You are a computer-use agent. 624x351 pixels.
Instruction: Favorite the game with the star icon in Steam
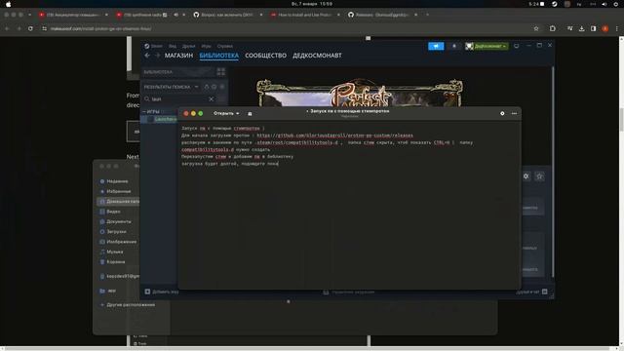(x=539, y=175)
